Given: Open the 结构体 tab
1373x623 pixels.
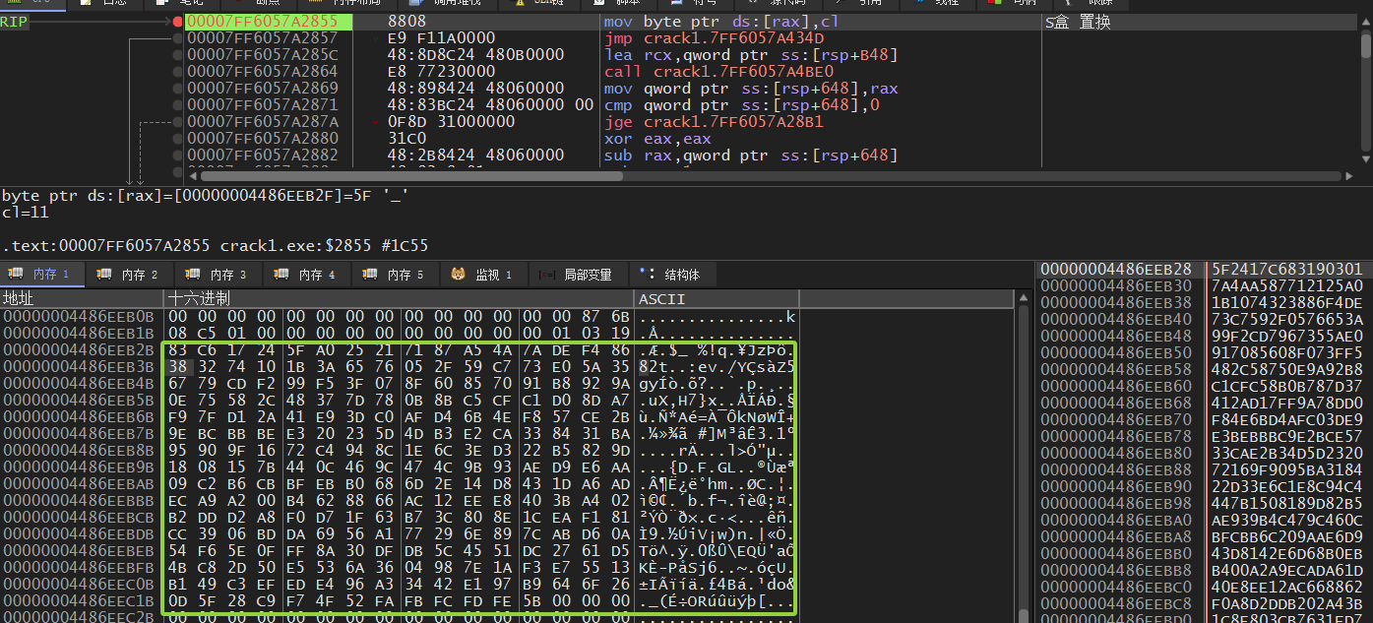Looking at the screenshot, I should 672,275.
